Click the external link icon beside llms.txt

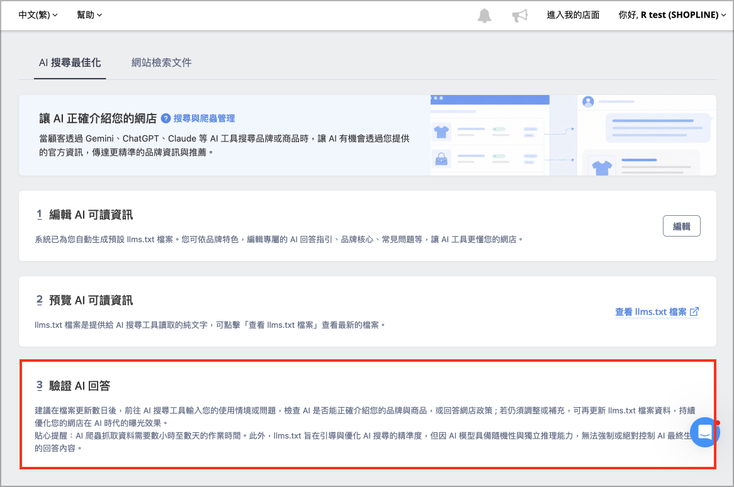pos(694,311)
